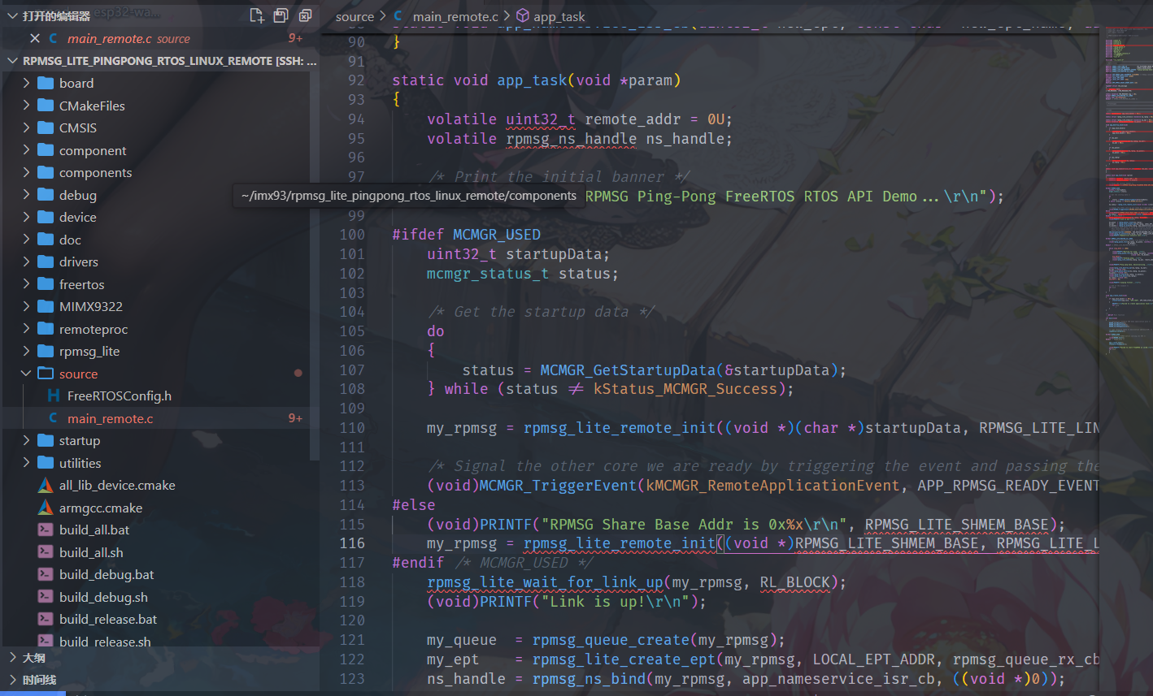Click line number 116 in gutter
The width and height of the screenshot is (1153, 696).
point(352,543)
